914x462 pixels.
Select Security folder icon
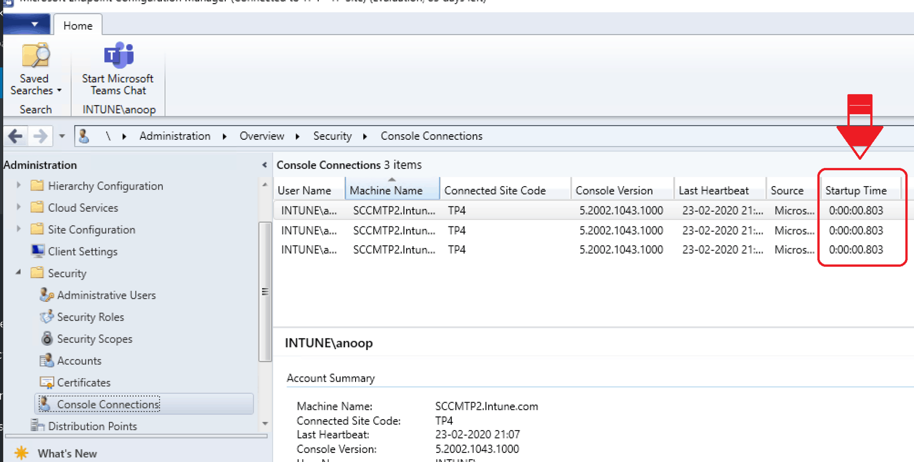(37, 273)
